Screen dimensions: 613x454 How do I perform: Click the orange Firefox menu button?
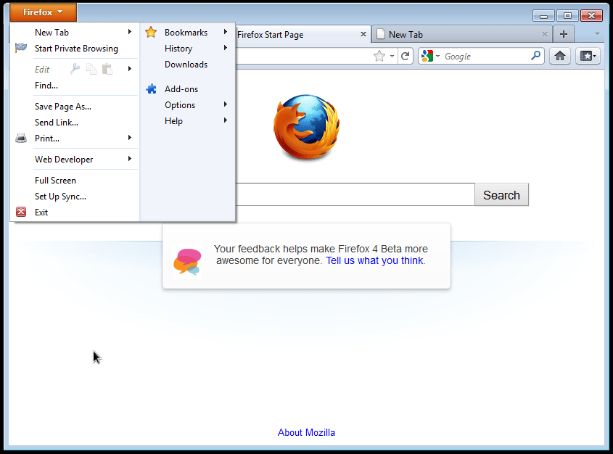[43, 12]
